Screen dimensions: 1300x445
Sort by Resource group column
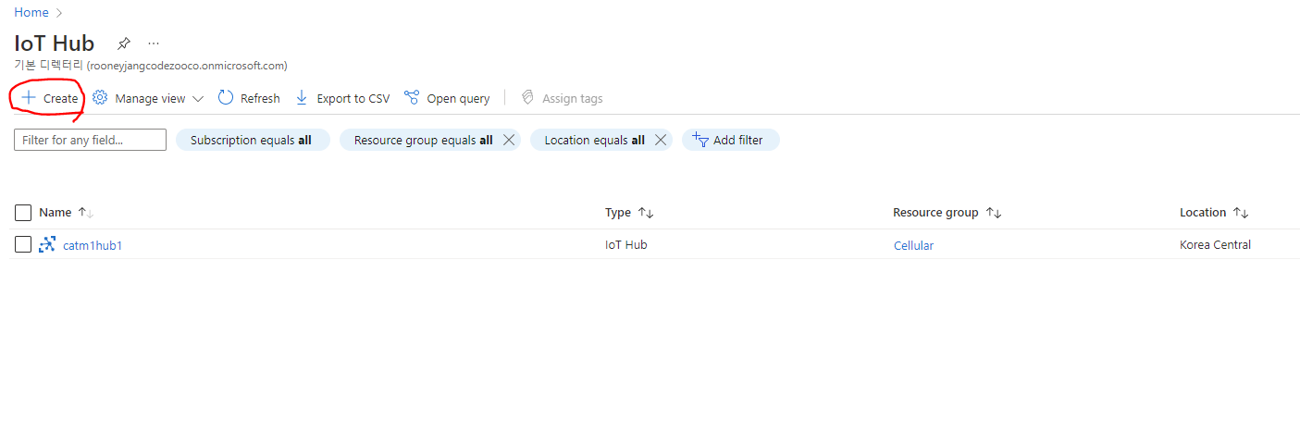coord(947,213)
